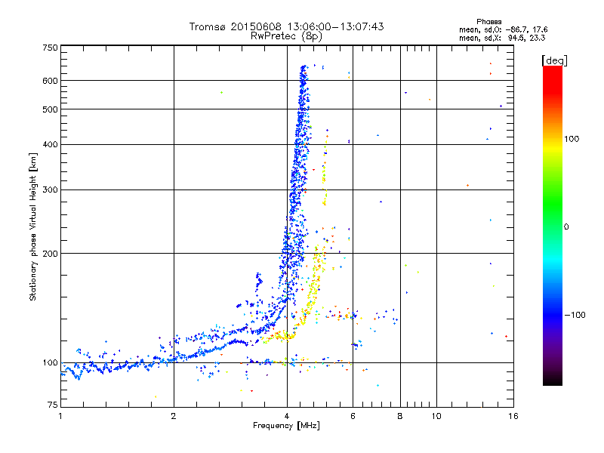This screenshot has width=604, height=453.
Task: Click the 'Frequency [MHz]' axis title
Action: click(286, 426)
